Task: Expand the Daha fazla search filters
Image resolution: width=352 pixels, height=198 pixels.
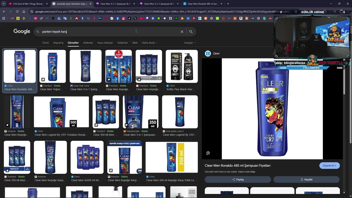Action: click(x=150, y=43)
